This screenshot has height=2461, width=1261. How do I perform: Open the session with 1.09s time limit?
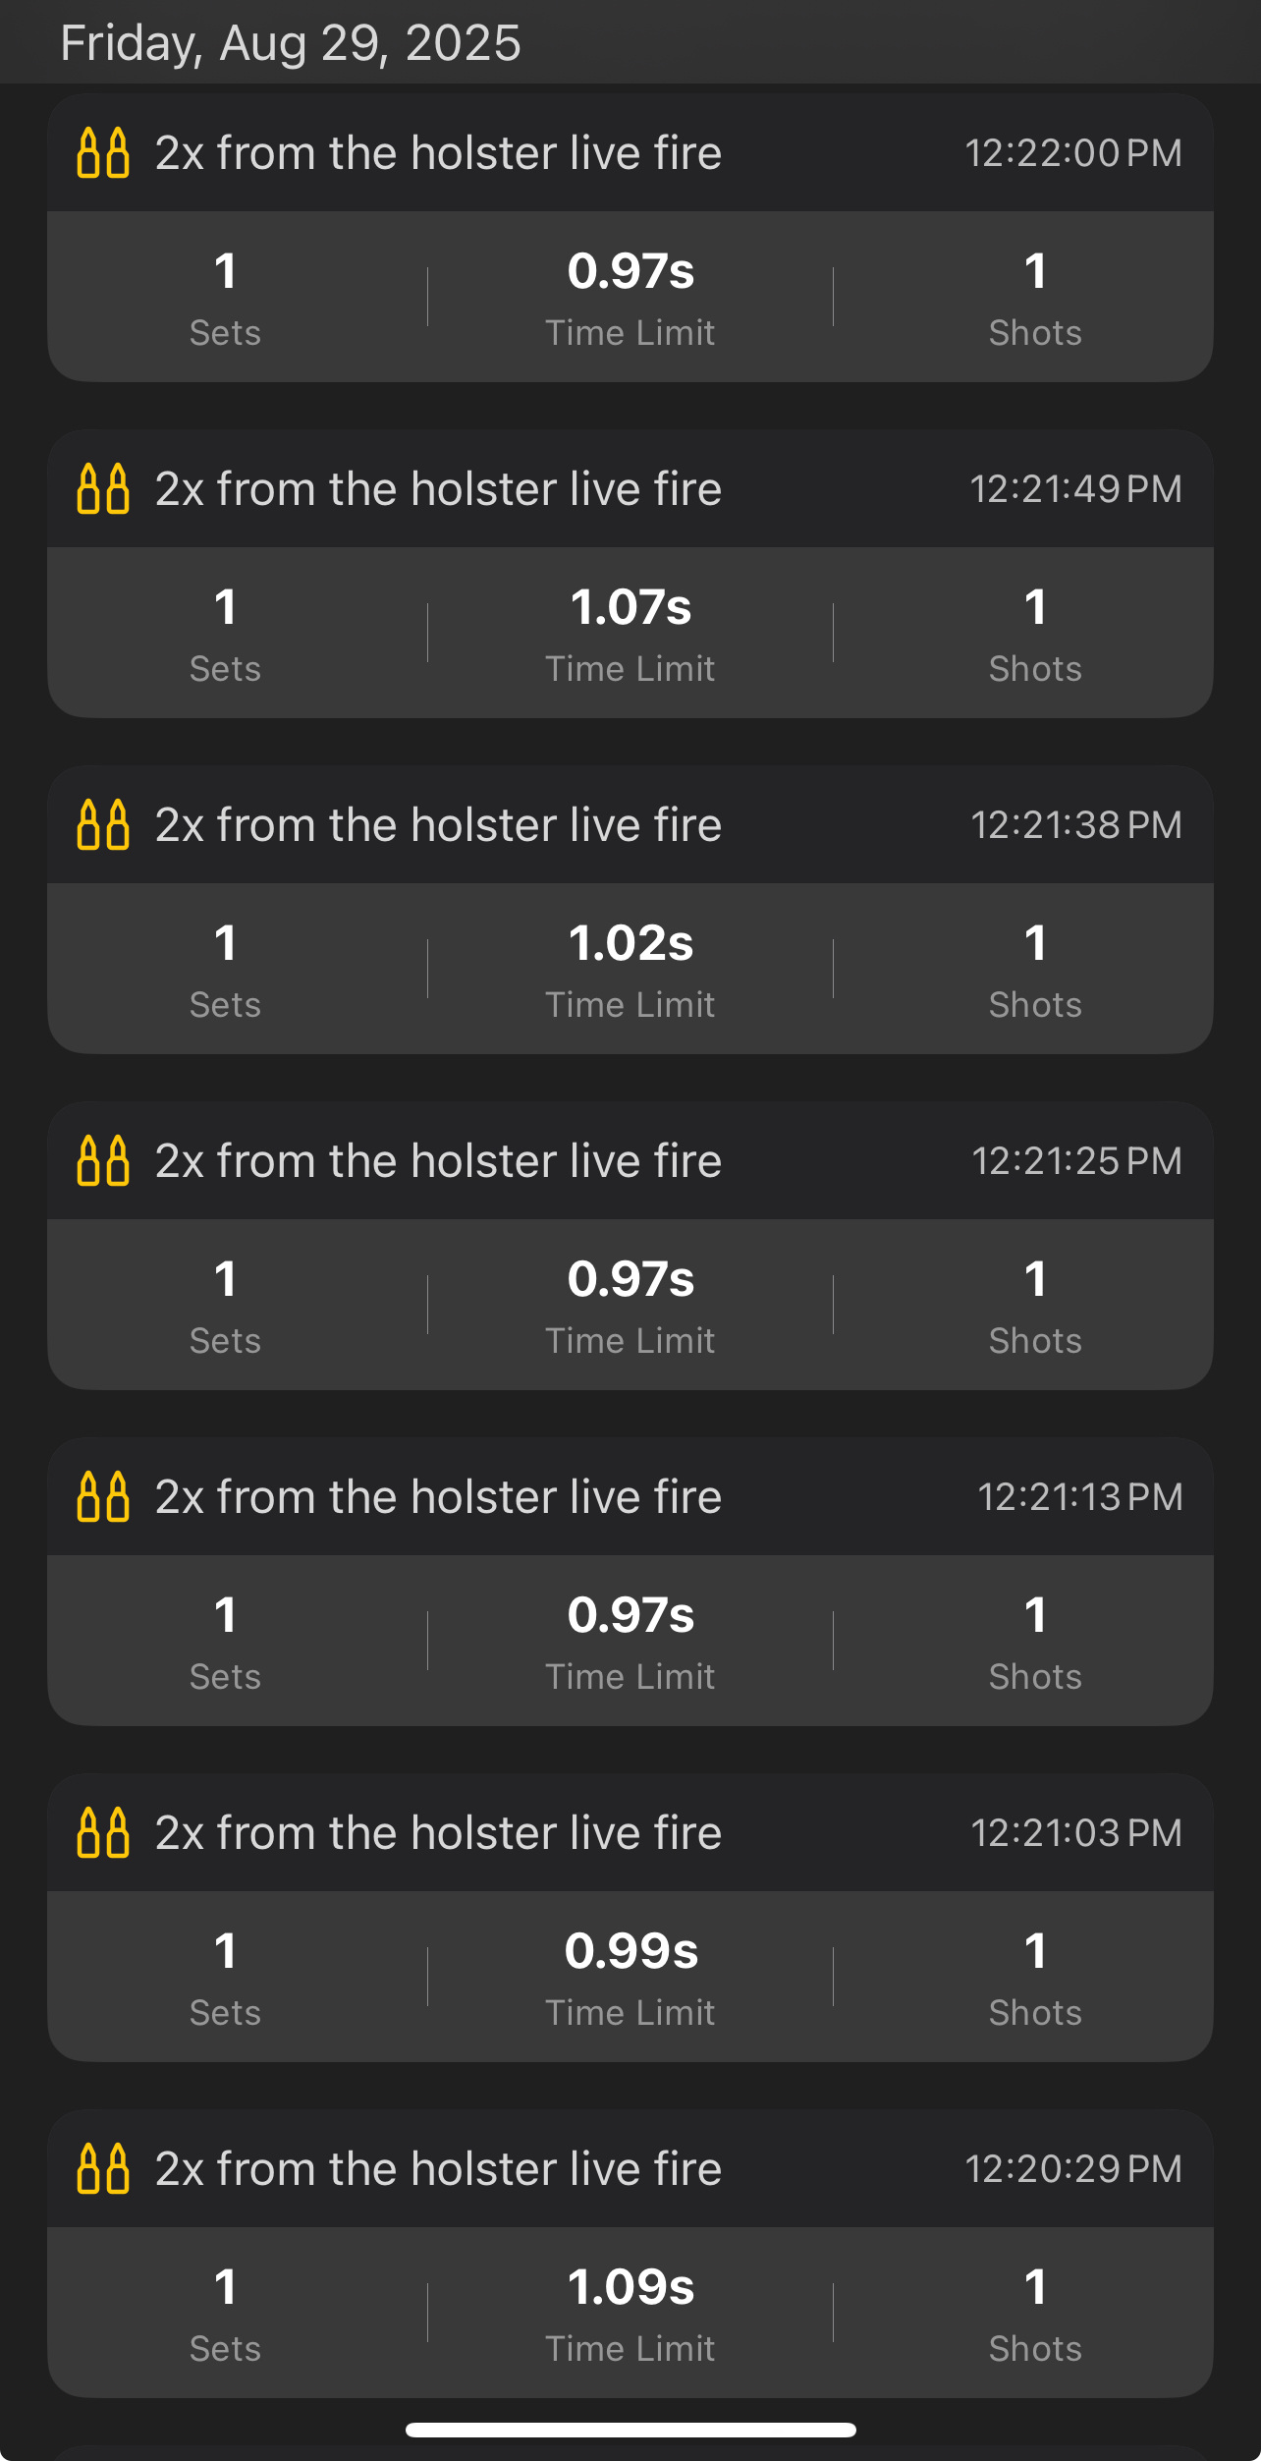click(630, 2254)
